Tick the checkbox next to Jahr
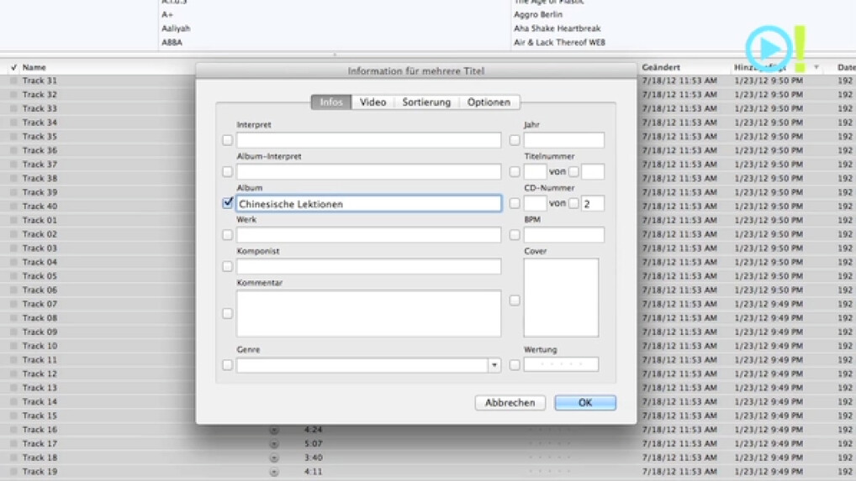 click(515, 140)
